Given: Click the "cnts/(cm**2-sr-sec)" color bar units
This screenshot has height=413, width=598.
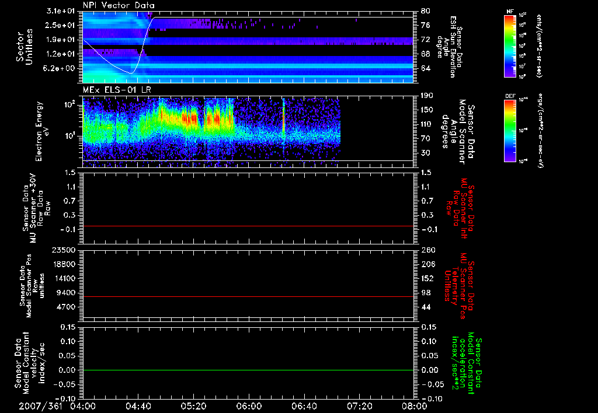Looking at the screenshot, I should point(539,46).
